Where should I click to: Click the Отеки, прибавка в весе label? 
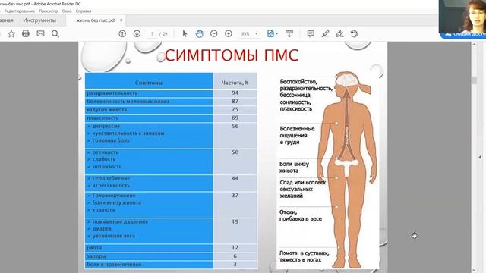301,215
